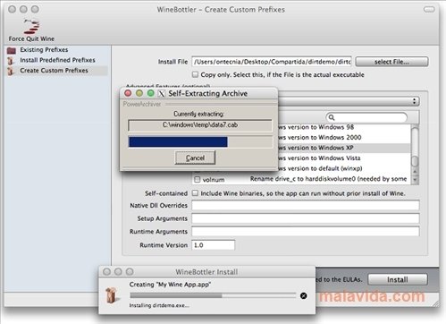Click the scroll up arrow of the list

[x=415, y=172]
